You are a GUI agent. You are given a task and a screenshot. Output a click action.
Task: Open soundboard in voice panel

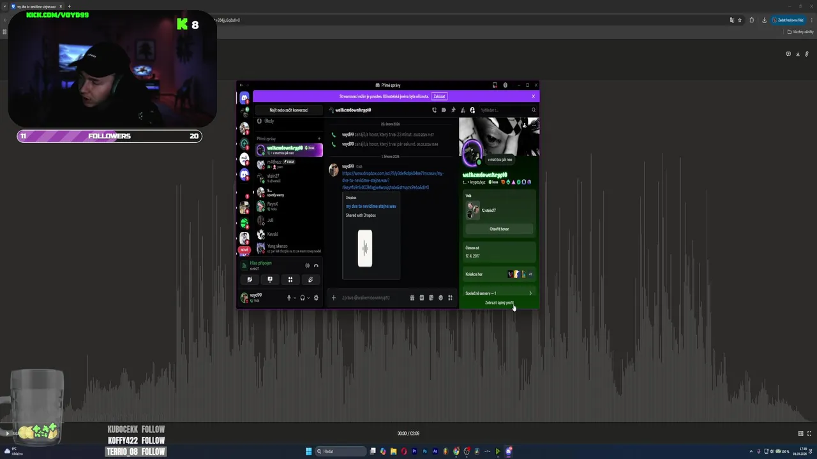(310, 279)
